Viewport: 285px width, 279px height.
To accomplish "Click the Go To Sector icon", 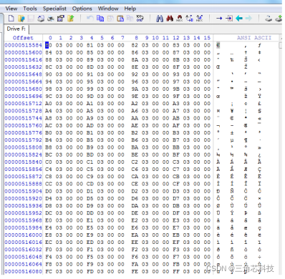I will coord(229,19).
